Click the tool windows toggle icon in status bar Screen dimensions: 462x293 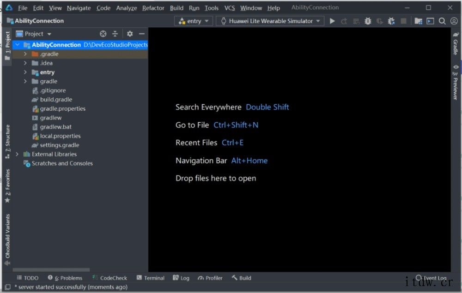pos(8,287)
